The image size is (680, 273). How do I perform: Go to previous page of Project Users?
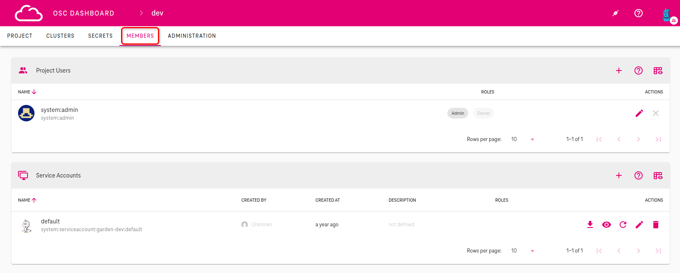[x=619, y=139]
